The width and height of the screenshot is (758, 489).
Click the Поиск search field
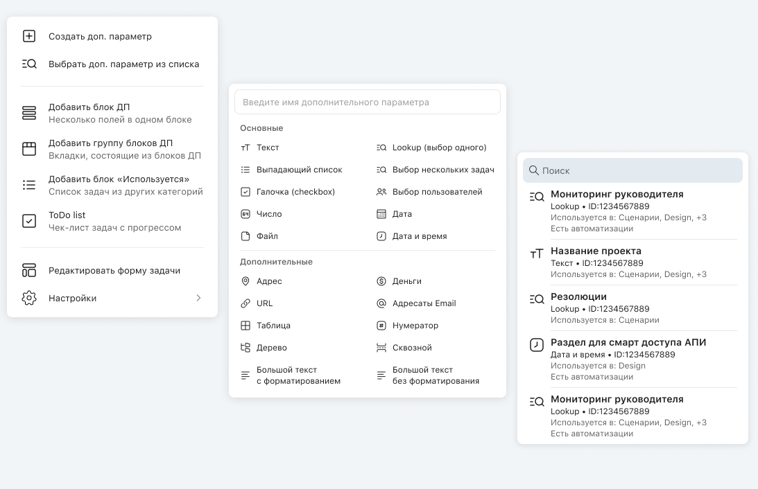tap(632, 170)
